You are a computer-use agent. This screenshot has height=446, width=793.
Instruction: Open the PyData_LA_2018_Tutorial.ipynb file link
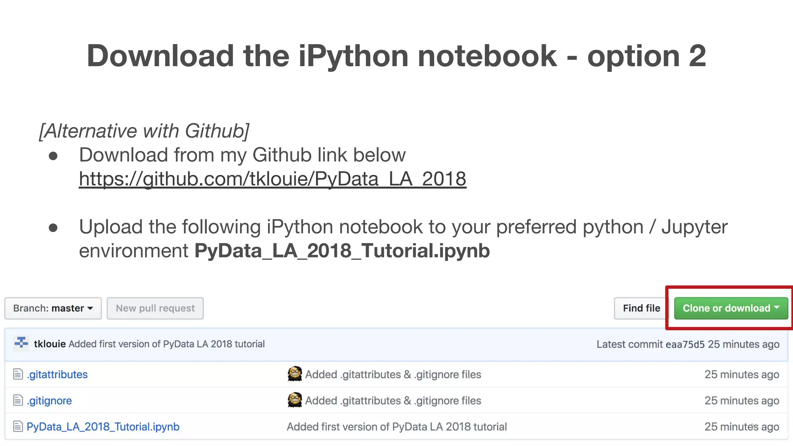click(103, 427)
